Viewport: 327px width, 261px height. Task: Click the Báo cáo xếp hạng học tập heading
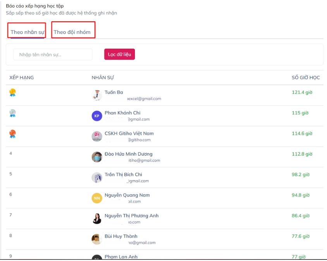pyautogui.click(x=35, y=6)
